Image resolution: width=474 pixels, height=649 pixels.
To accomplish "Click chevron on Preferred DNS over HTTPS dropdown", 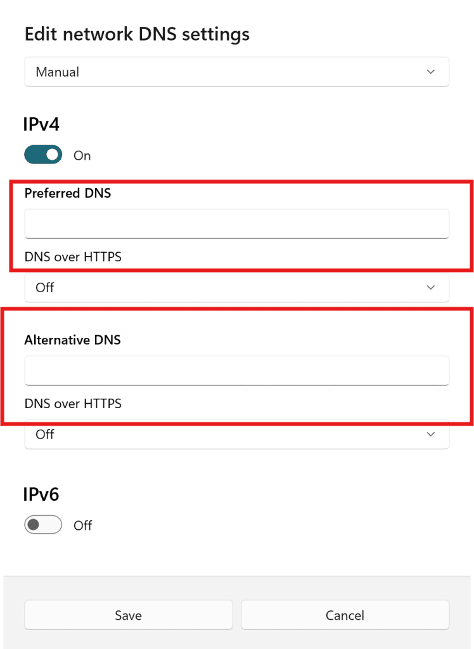I will (431, 288).
